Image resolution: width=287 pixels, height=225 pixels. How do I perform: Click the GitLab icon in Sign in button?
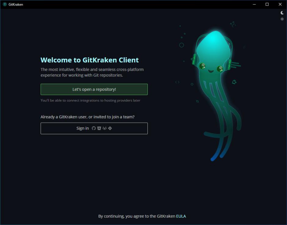(104, 128)
